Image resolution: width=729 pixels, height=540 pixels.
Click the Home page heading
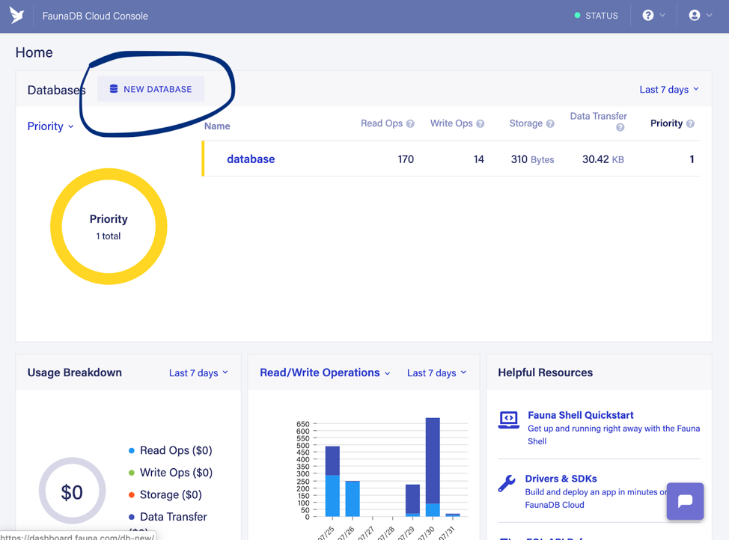pos(34,52)
